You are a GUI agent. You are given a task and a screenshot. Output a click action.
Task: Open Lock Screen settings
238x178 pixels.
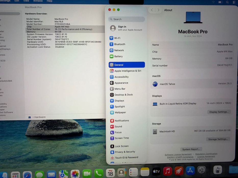(x=127, y=146)
